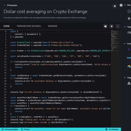Collapse the Credentials section chevron
This screenshot has width=131, height=131.
[125, 44]
